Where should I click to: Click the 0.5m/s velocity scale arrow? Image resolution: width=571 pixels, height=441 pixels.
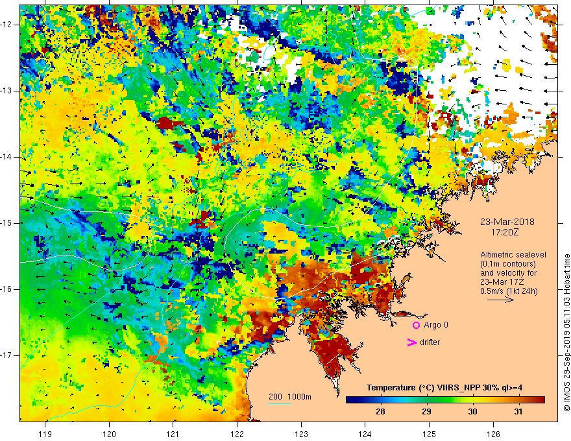tap(500, 300)
